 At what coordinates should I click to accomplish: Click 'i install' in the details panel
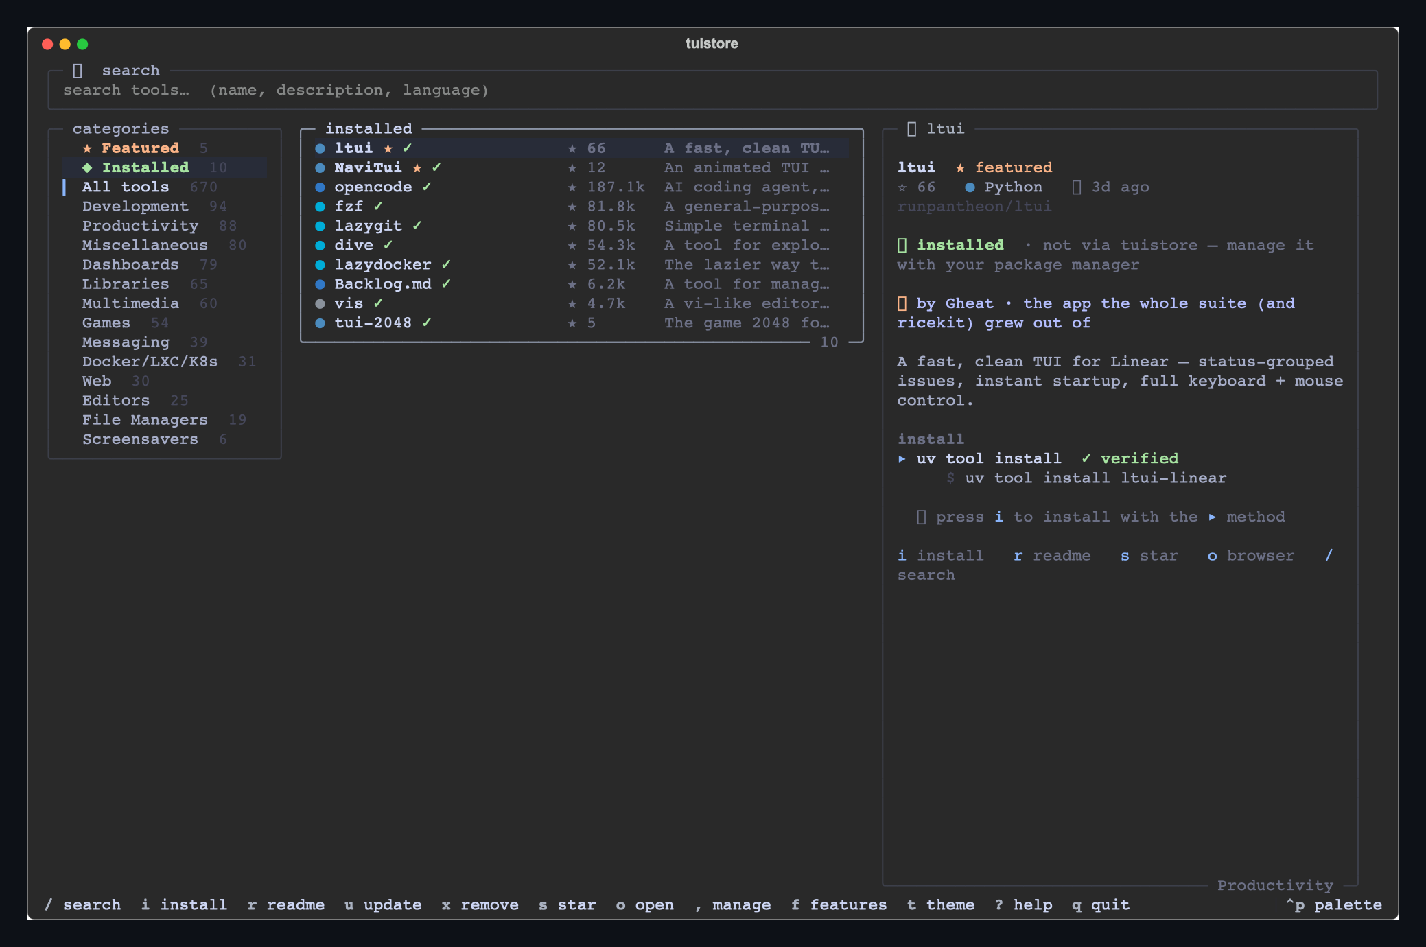[x=940, y=555]
